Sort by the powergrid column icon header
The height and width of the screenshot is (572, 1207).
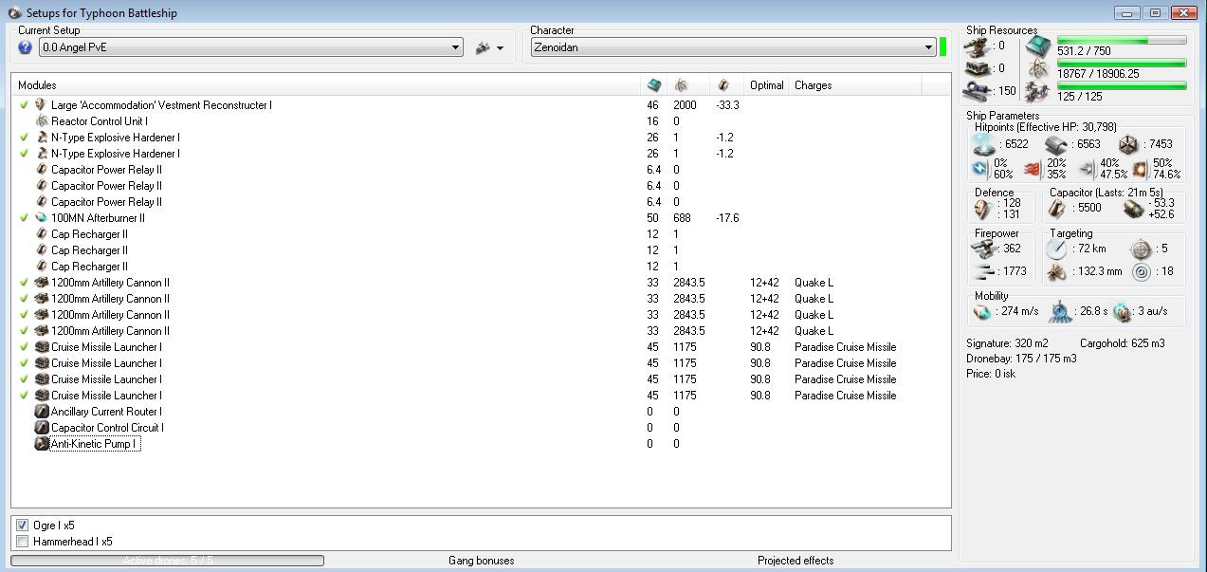click(682, 85)
